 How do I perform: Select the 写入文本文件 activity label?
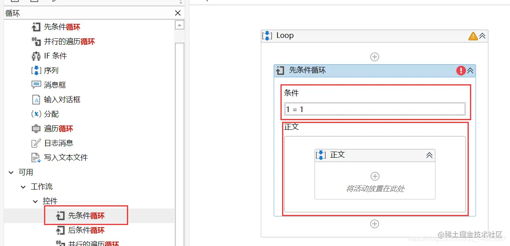(66, 158)
